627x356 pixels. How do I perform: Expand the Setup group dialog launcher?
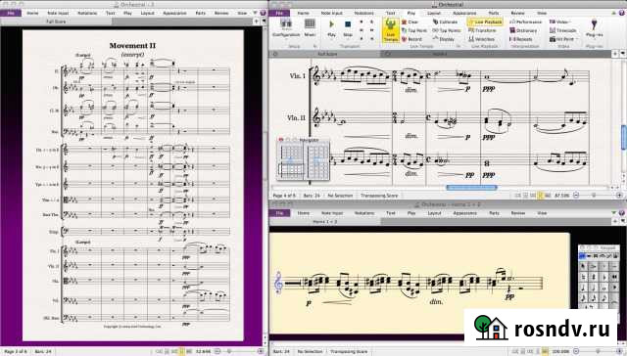coord(314,46)
